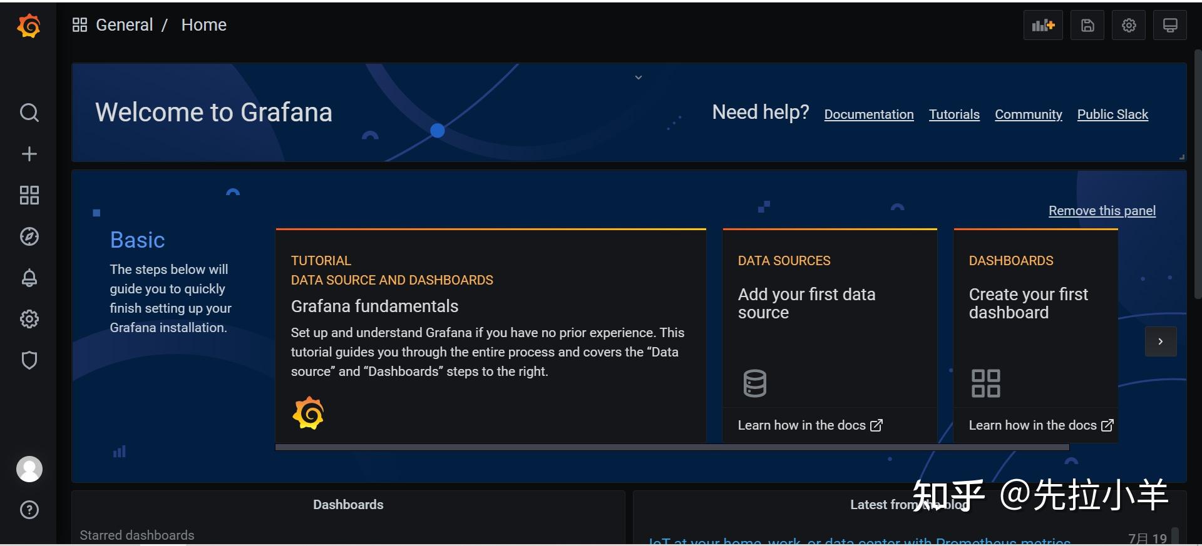
Task: Open Alerting bell icon
Action: (29, 278)
